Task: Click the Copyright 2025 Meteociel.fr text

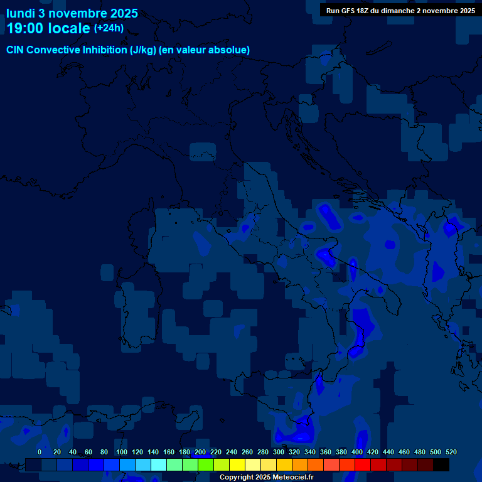Action: coord(266,478)
